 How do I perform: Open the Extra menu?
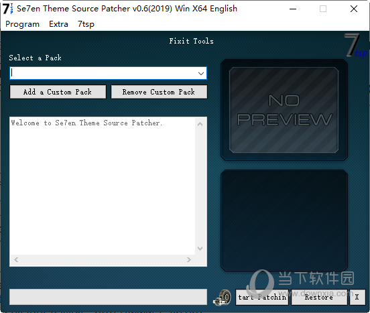[58, 24]
